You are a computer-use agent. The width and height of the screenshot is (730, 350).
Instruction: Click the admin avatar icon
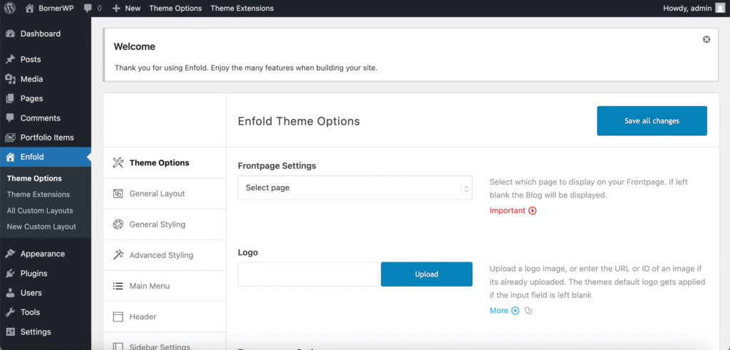(x=720, y=8)
